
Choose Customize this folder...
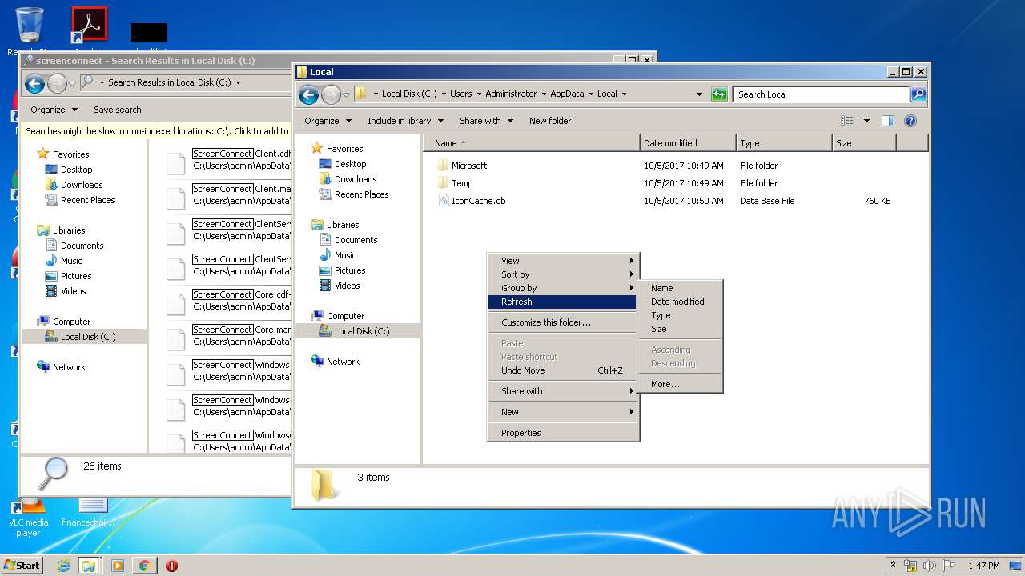coord(562,322)
